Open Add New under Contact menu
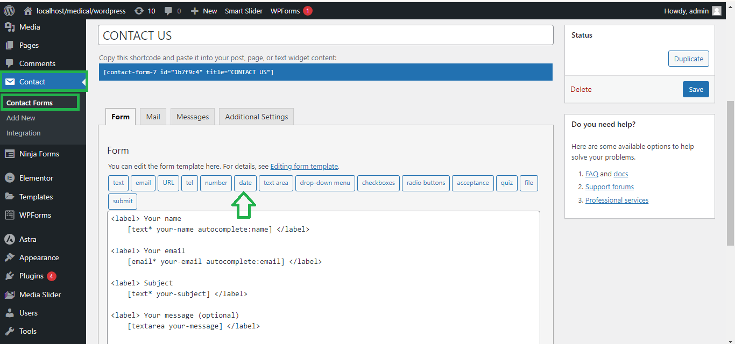Image resolution: width=735 pixels, height=344 pixels. coord(21,118)
